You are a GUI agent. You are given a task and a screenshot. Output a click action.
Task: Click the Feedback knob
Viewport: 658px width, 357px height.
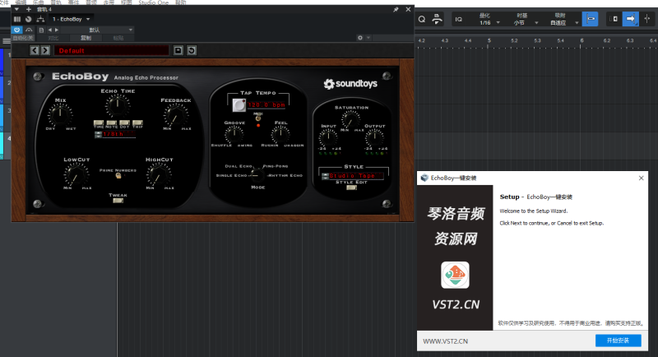(x=175, y=114)
